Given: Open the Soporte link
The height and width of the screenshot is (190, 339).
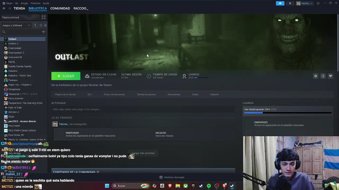Looking at the screenshot, I should 215,94.
